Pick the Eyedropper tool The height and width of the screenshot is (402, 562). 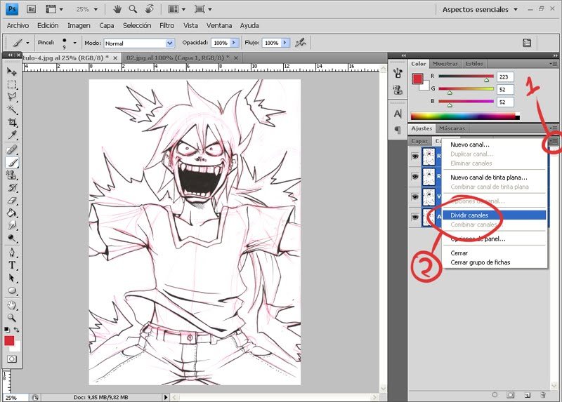12,135
